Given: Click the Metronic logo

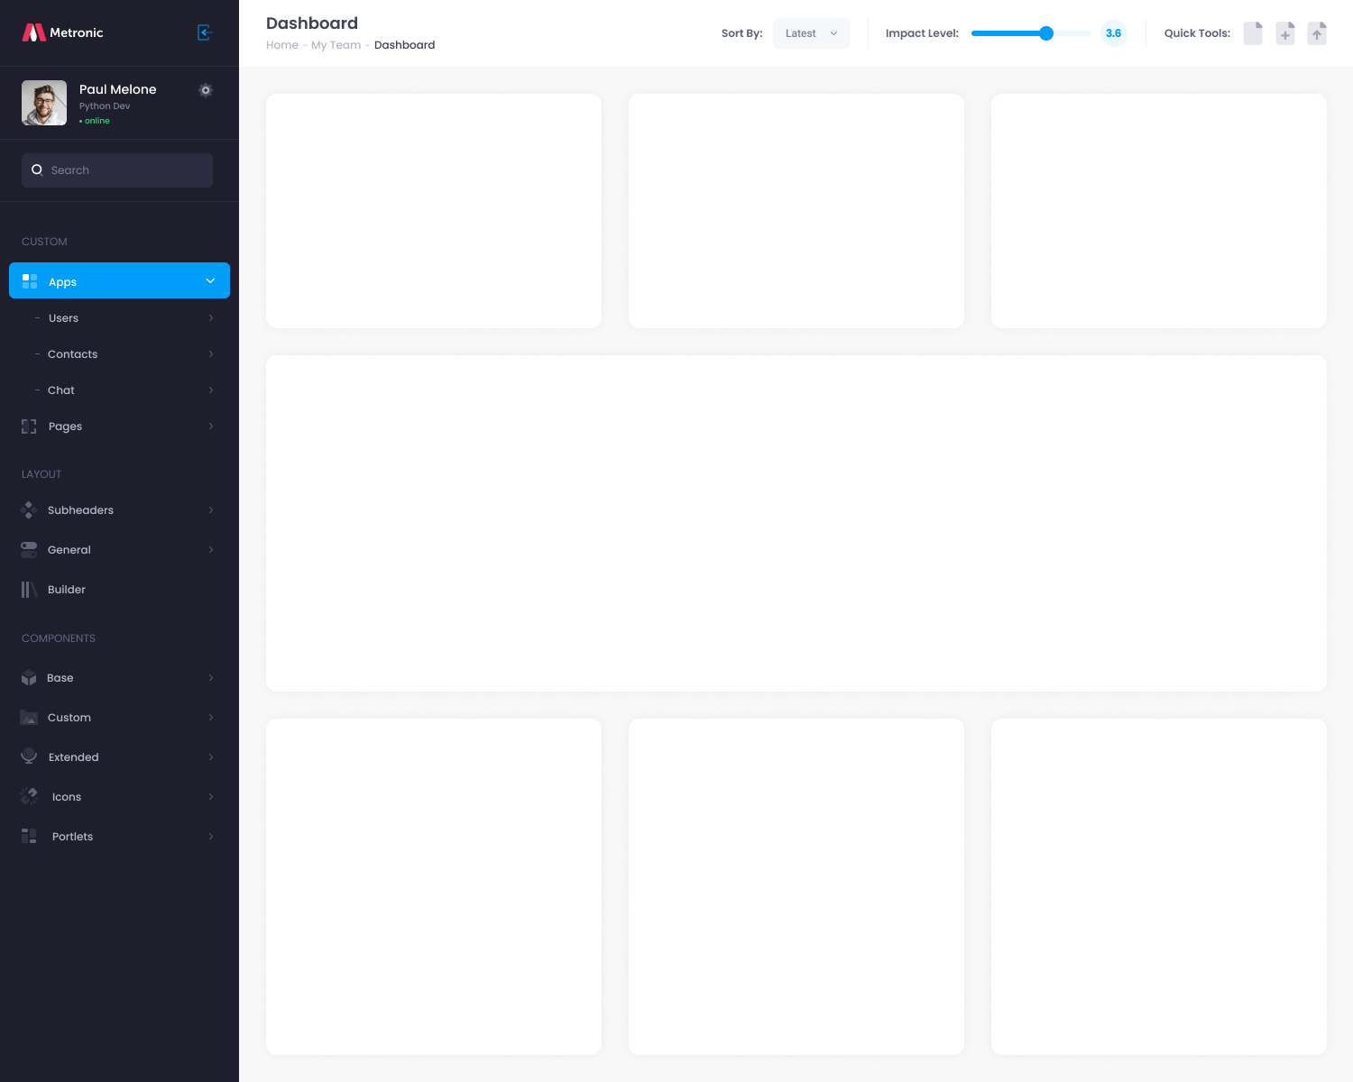Looking at the screenshot, I should (63, 32).
